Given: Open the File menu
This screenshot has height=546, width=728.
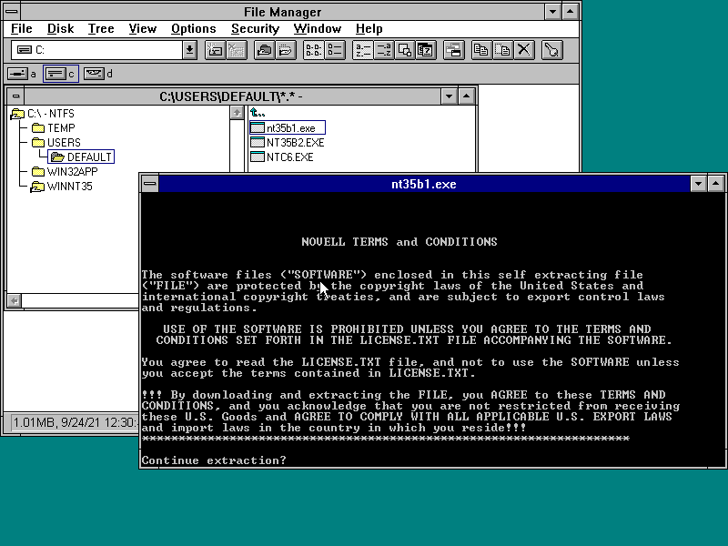Looking at the screenshot, I should tap(21, 29).
